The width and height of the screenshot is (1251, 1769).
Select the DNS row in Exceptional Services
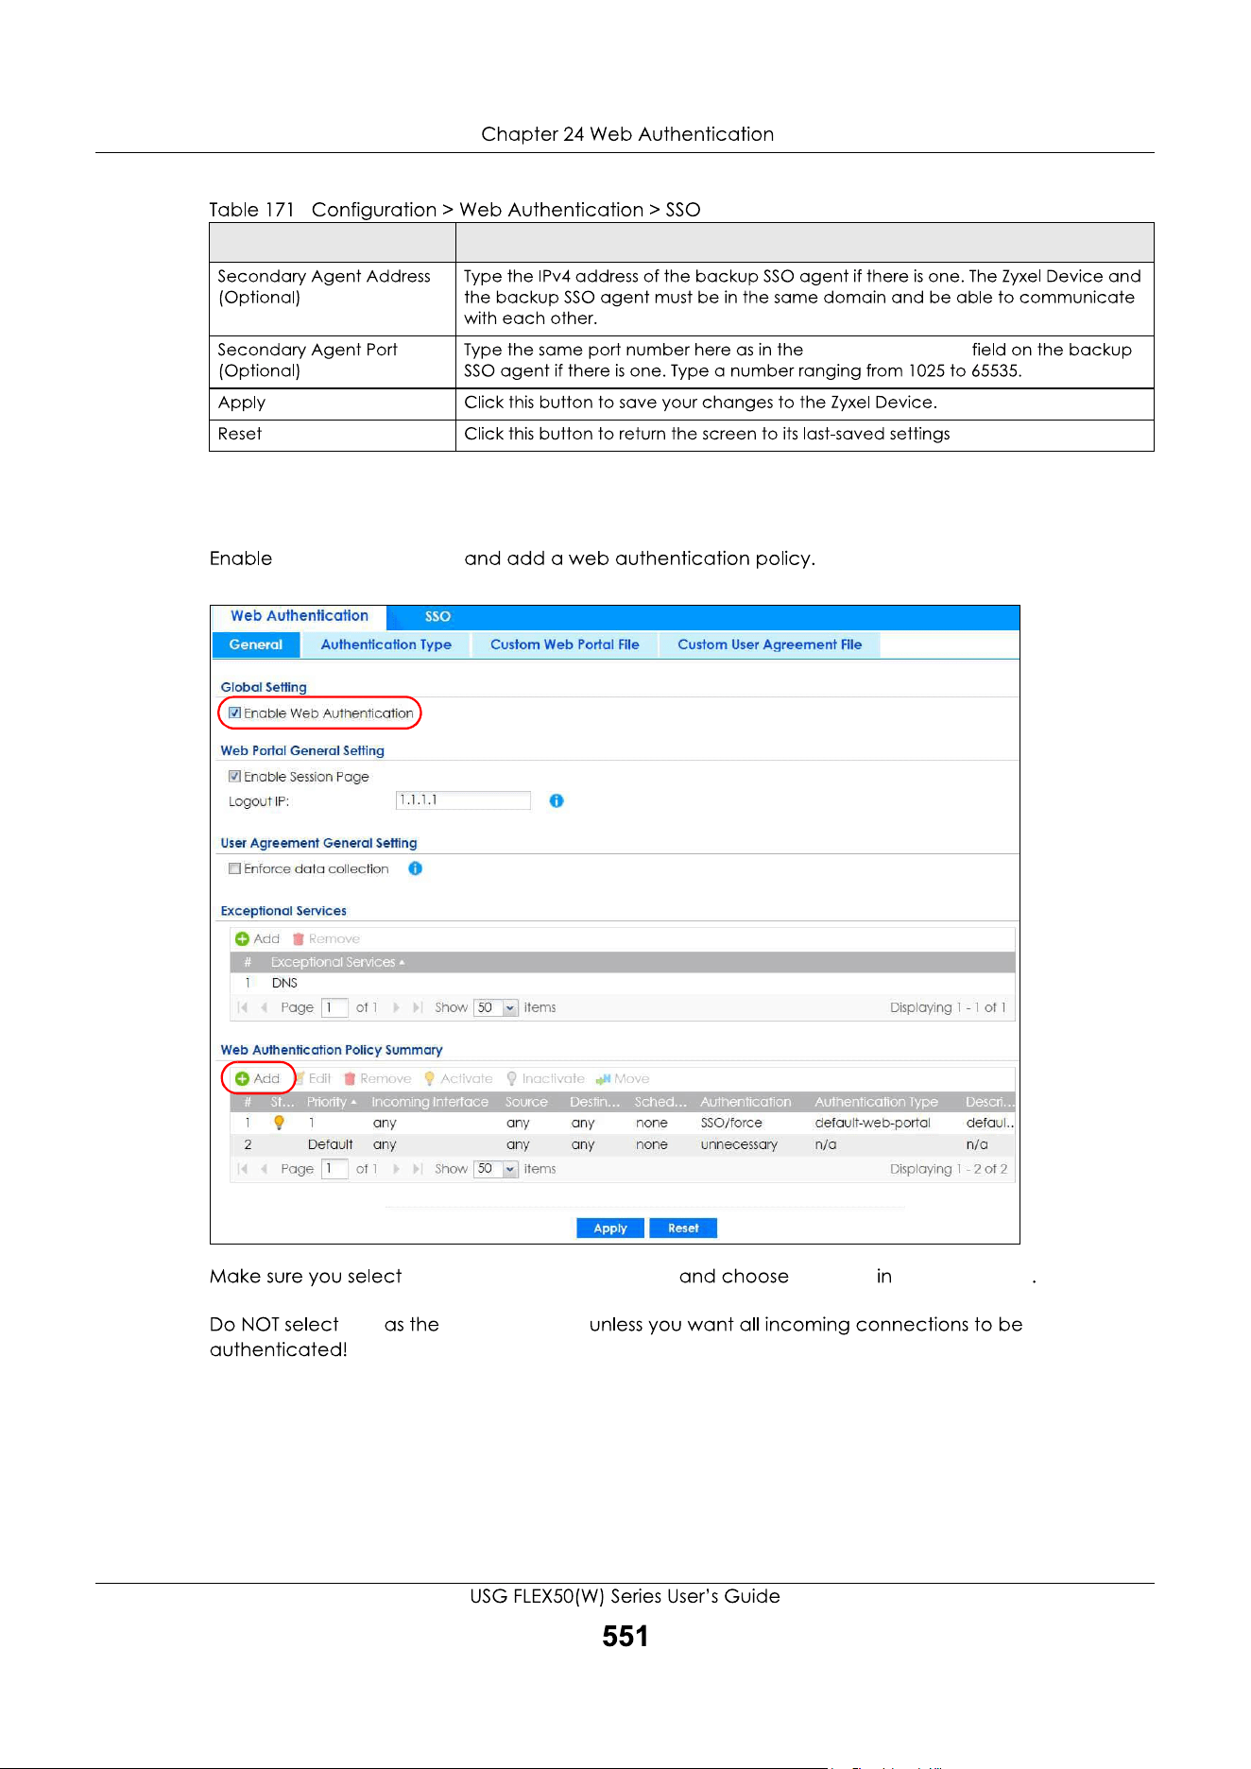623,983
